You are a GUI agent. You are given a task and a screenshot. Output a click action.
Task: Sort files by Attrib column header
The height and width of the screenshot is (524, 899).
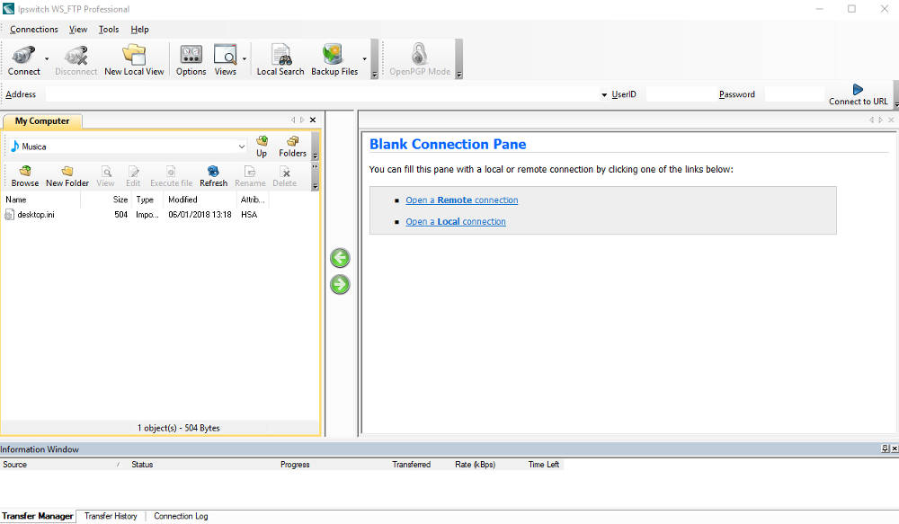[253, 200]
